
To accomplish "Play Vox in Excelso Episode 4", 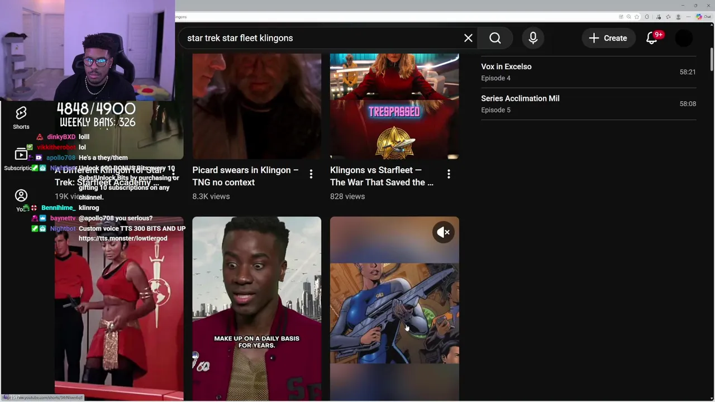I will click(x=588, y=72).
